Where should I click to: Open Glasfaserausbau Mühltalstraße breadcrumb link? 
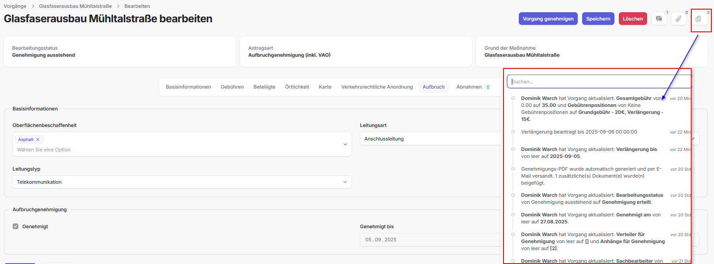tap(75, 6)
